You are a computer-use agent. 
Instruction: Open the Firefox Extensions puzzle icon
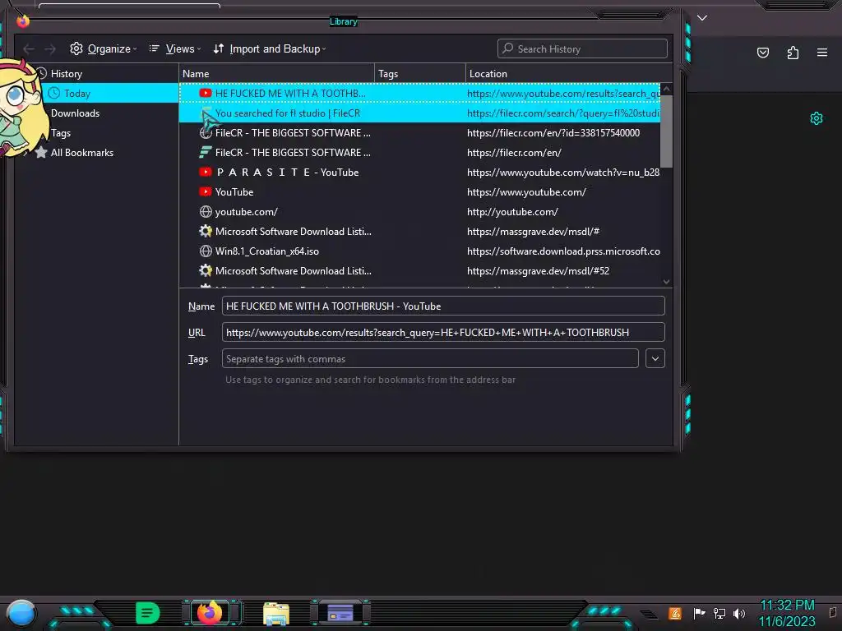coord(793,53)
